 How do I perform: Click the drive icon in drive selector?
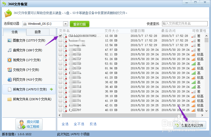(25, 24)
